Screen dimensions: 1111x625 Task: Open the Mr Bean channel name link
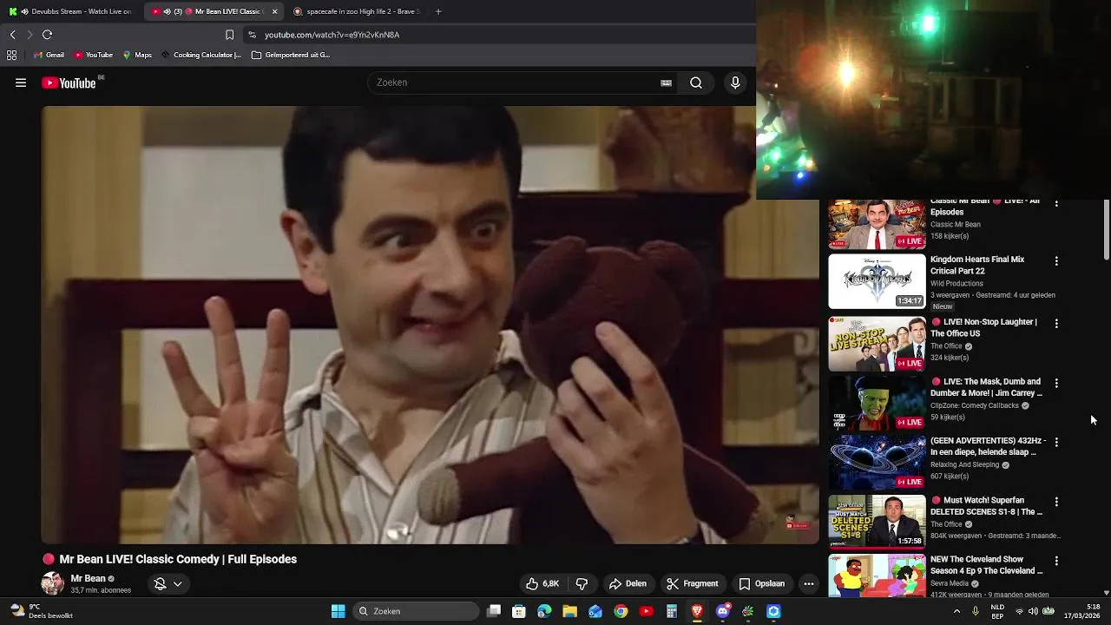click(x=88, y=578)
